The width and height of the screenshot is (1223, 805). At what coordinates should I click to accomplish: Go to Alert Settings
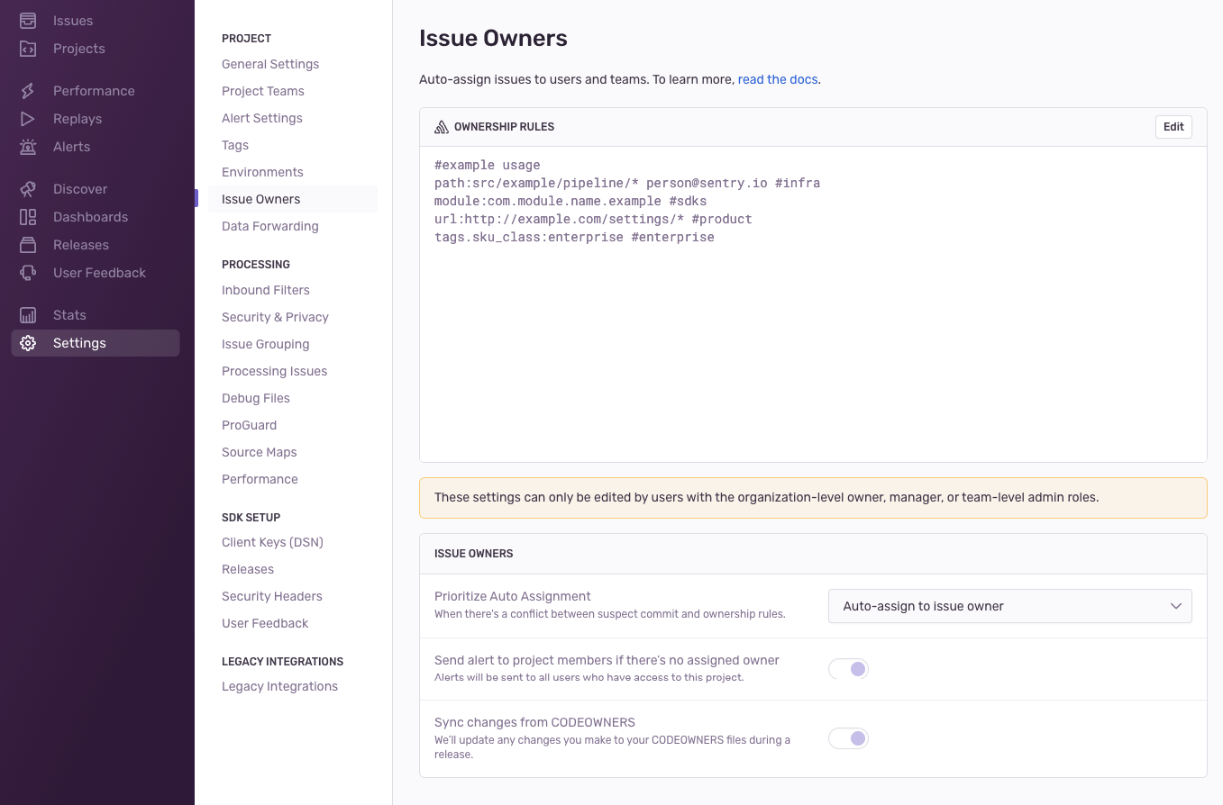(262, 118)
